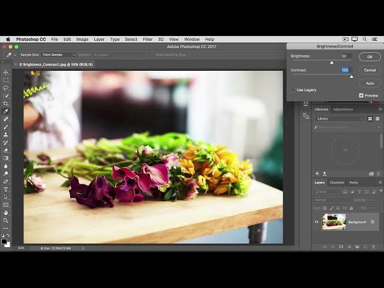384x288 pixels.
Task: Select the Crop tool
Action: point(6,104)
